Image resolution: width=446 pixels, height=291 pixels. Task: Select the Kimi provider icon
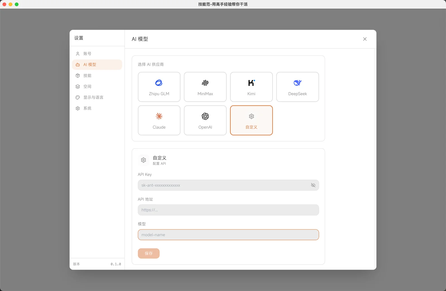tap(251, 83)
